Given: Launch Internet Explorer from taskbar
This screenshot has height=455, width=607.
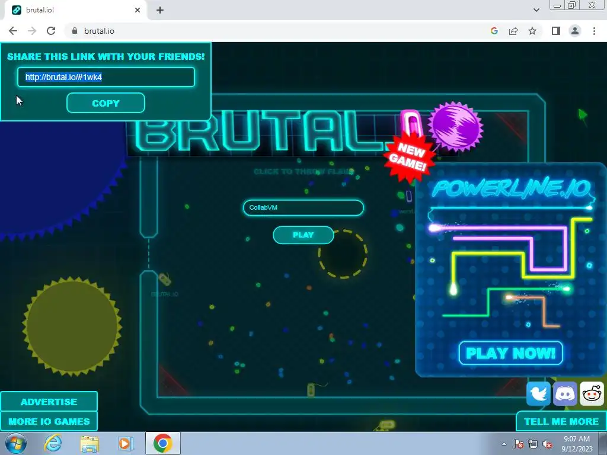Looking at the screenshot, I should click(x=53, y=443).
